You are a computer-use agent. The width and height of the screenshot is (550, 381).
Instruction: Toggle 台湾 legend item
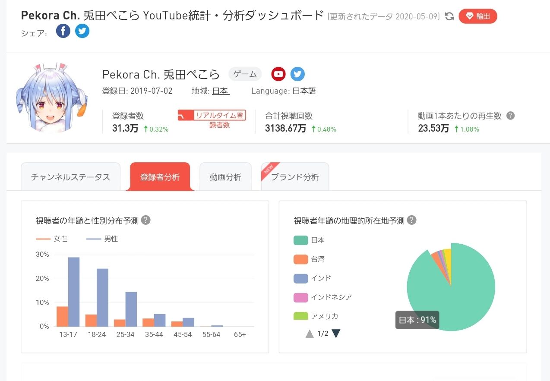(x=309, y=259)
